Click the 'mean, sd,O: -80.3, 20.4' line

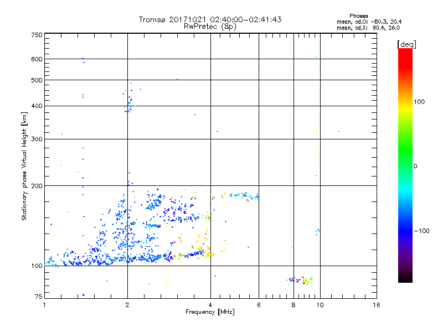(x=369, y=22)
